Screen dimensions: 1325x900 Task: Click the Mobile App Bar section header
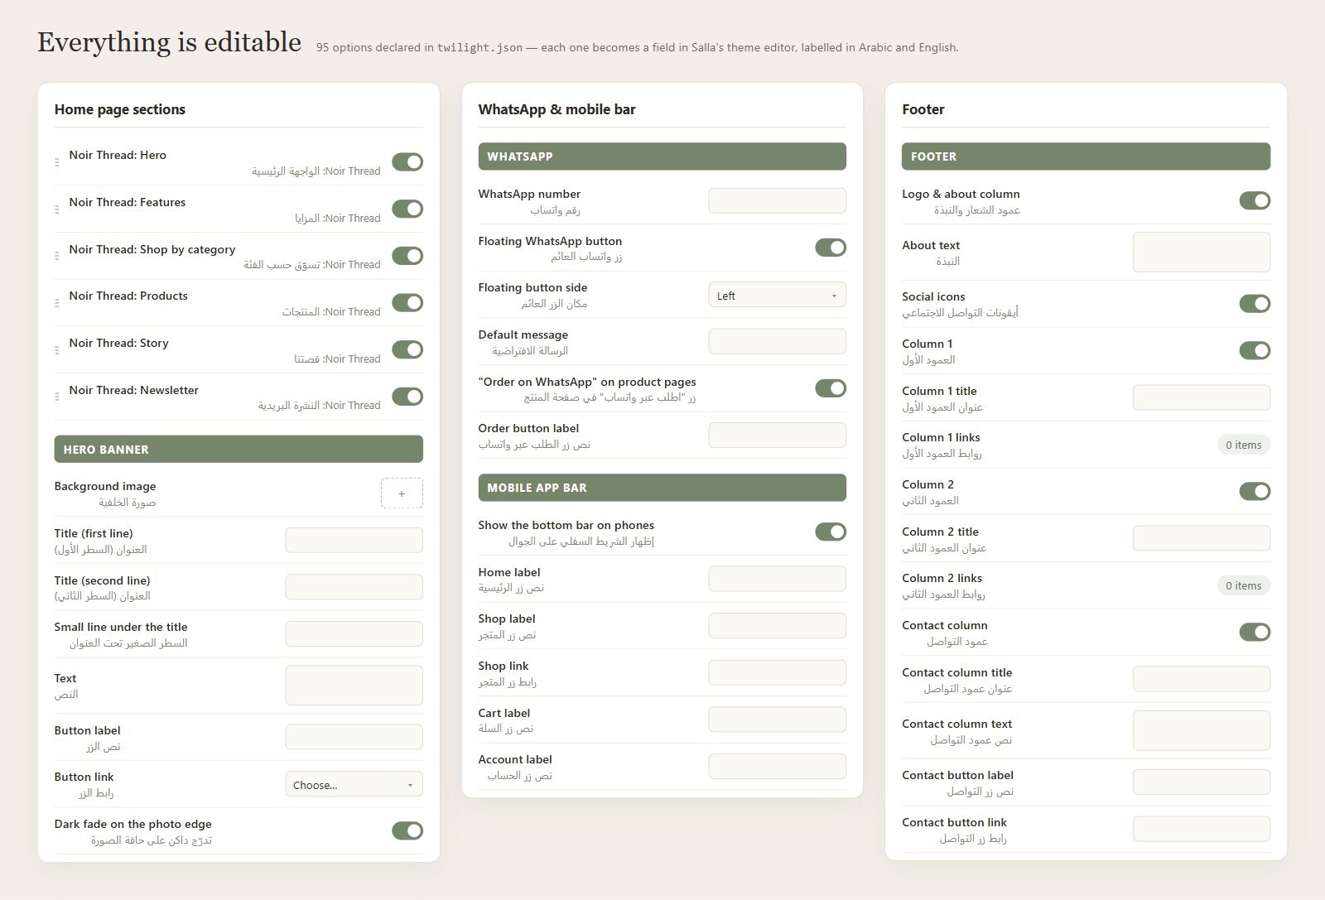(x=662, y=488)
